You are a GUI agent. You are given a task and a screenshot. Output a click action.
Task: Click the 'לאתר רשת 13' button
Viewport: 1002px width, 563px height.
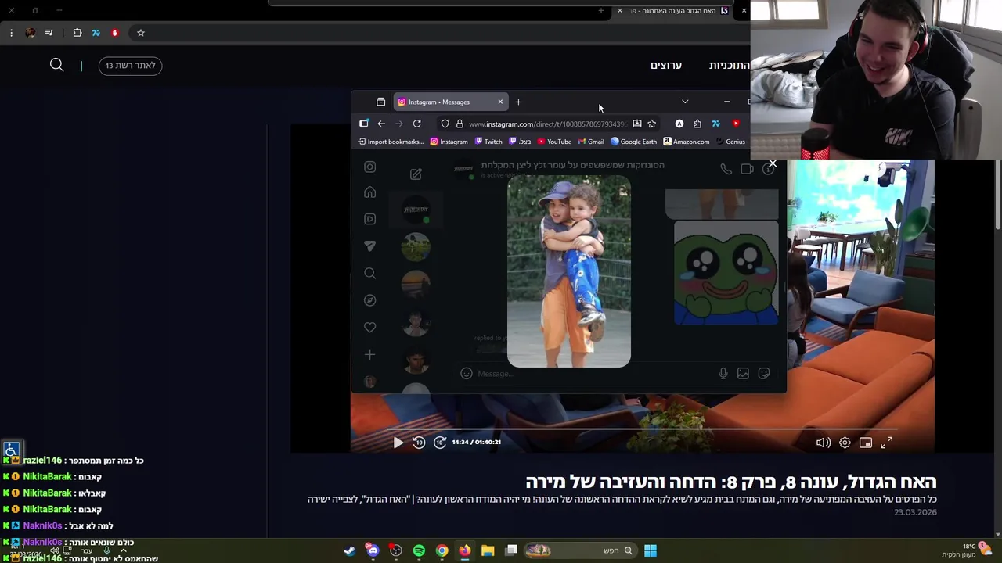coord(130,66)
